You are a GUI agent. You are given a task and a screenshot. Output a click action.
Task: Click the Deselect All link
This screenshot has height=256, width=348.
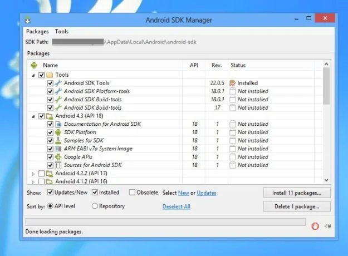176,206
